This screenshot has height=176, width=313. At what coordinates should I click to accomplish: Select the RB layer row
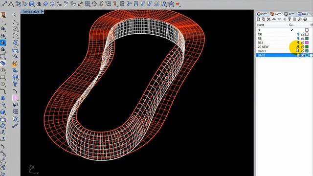point(284,38)
